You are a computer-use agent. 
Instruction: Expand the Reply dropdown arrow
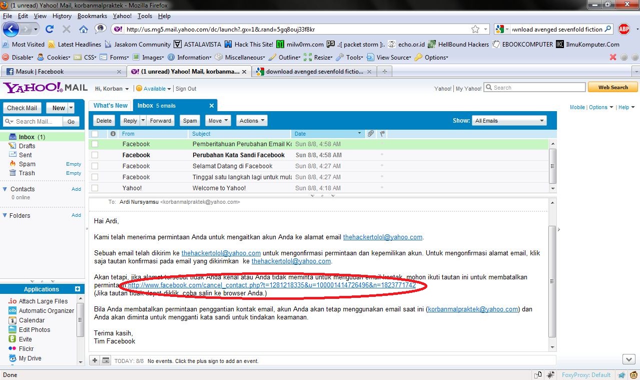tap(143, 121)
